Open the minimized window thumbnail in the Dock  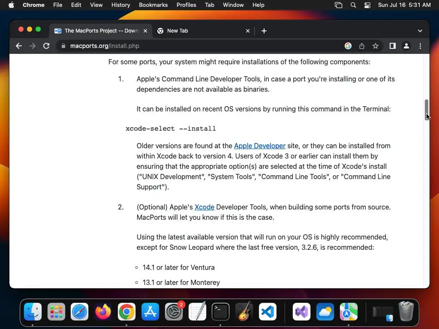pyautogui.click(x=383, y=313)
